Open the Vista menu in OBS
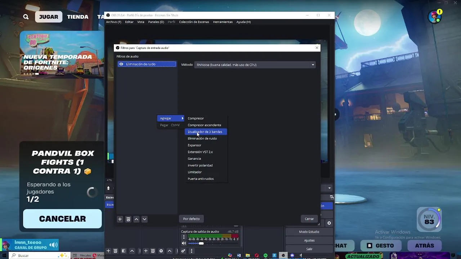The height and width of the screenshot is (259, 461). click(141, 22)
